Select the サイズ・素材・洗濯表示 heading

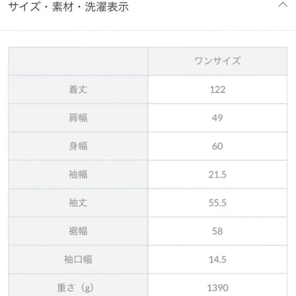click(x=69, y=7)
